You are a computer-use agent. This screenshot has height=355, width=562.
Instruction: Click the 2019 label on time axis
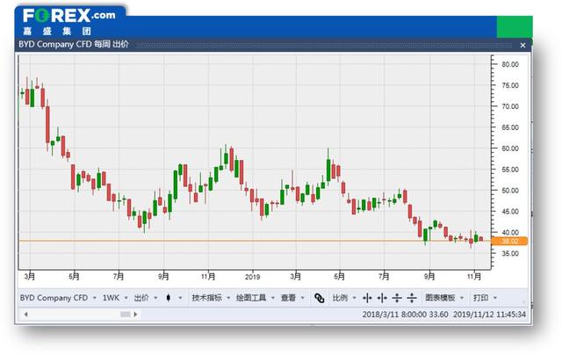(252, 277)
